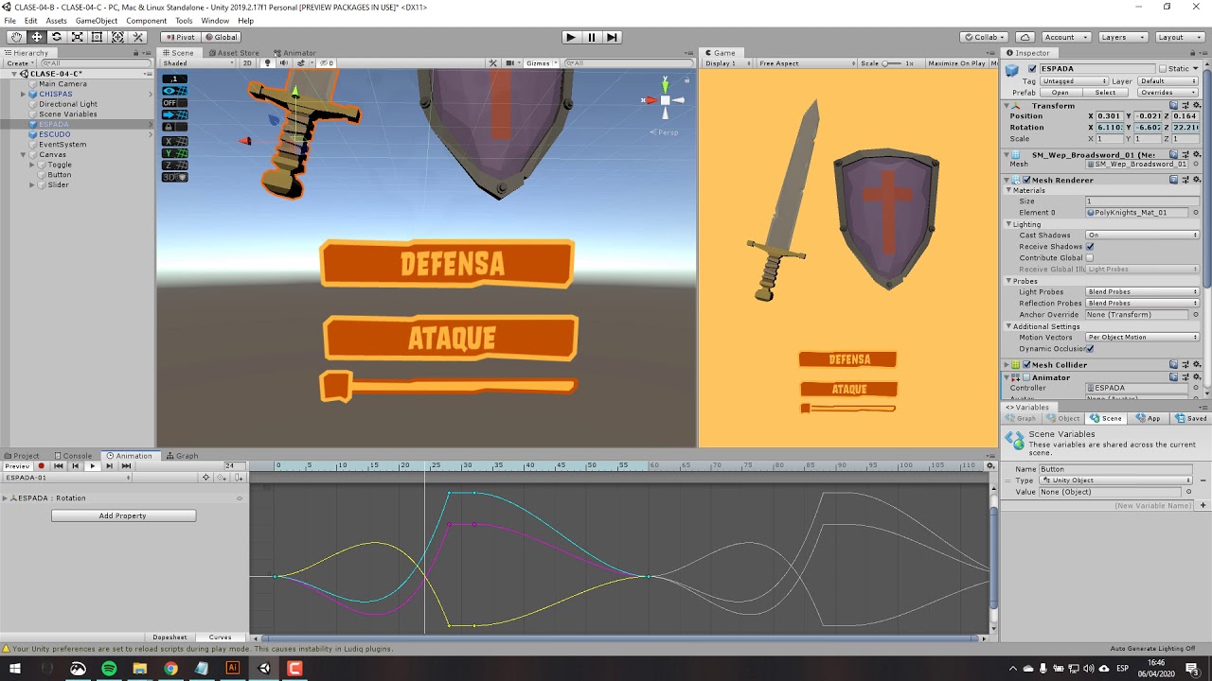Switch to Dopesheet view
1212x681 pixels.
click(x=169, y=637)
